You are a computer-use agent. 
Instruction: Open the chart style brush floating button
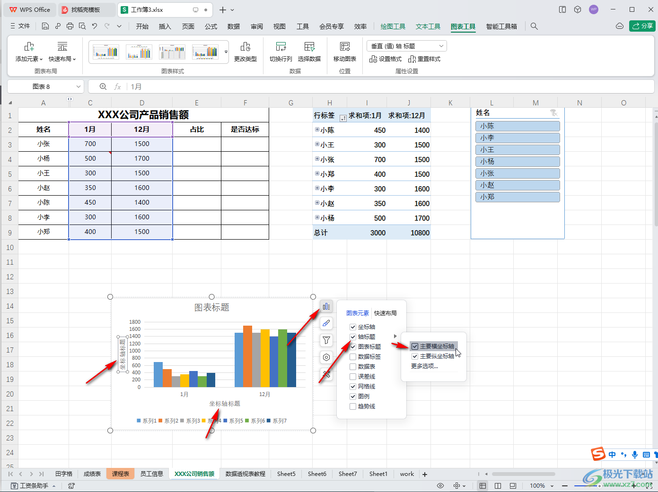point(326,323)
